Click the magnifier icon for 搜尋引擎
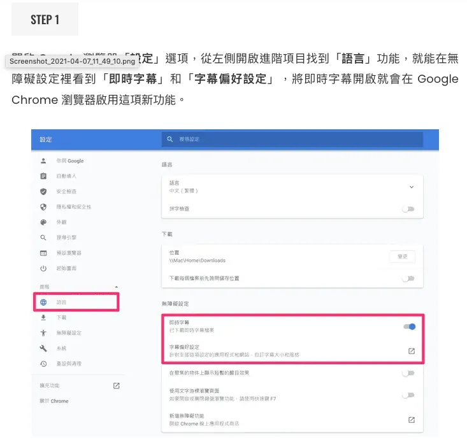 43,238
